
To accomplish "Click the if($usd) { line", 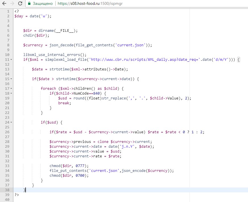I will (52, 122).
